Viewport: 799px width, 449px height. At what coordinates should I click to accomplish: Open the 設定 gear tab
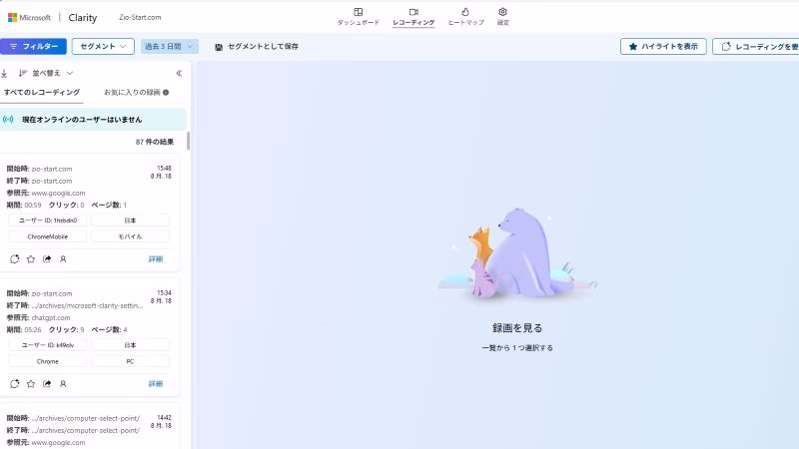coord(503,16)
